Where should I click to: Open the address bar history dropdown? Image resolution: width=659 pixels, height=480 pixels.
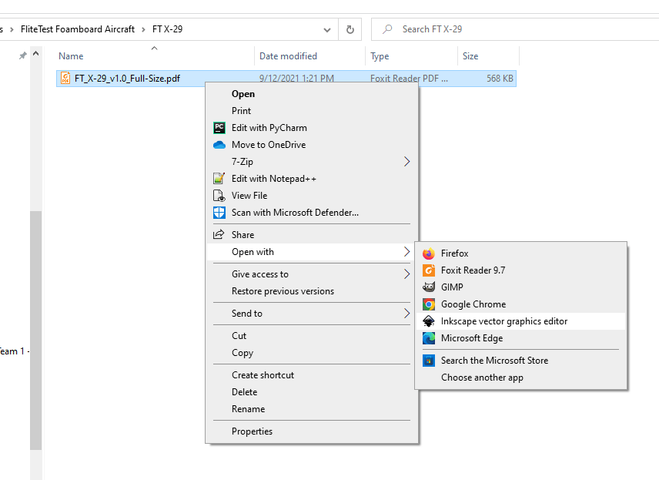click(x=327, y=29)
